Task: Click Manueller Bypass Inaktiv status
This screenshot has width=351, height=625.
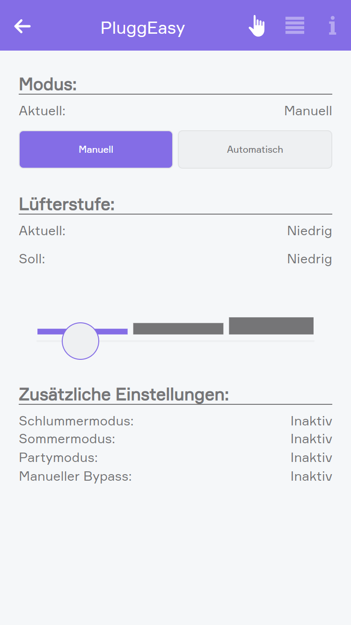Action: click(311, 476)
